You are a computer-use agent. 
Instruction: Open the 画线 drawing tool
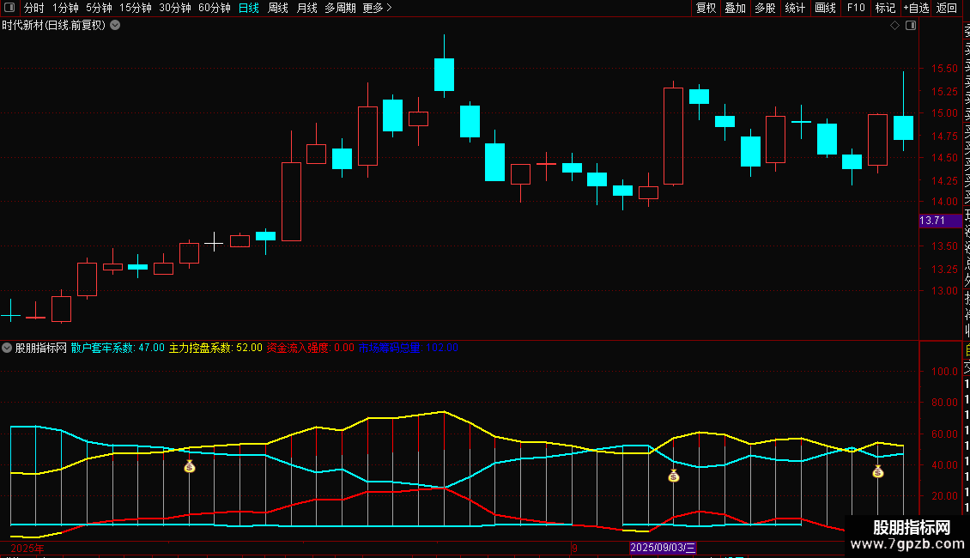(x=825, y=8)
